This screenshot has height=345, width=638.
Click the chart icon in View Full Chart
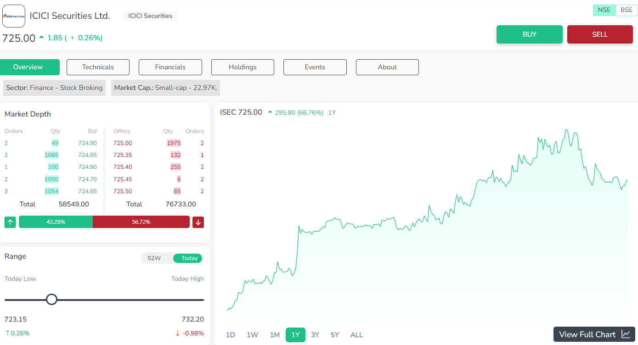[626, 334]
